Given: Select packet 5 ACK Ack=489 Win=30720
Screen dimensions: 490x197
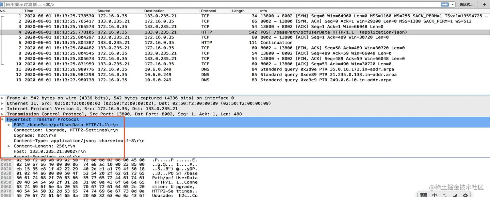Looking at the screenshot, I should 245,37.
